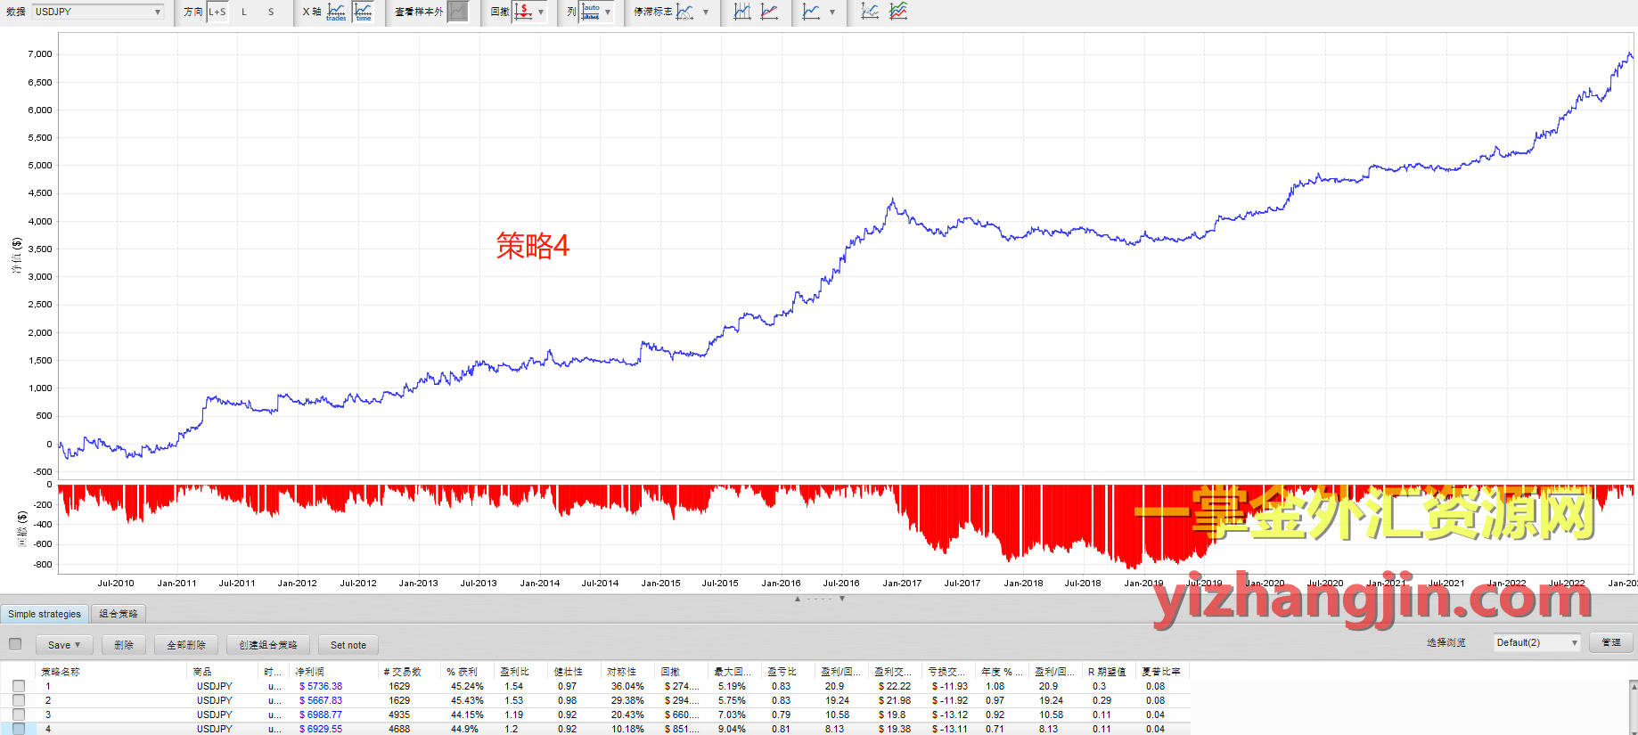1638x735 pixels.
Task: Expand the dropdown arrow after the blue line chart icon
Action: pyautogui.click(x=832, y=12)
